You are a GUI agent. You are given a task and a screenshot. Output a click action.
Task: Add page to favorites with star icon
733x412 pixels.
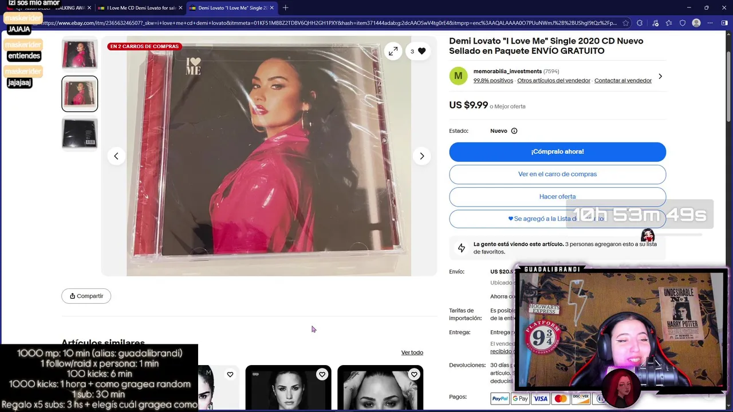[625, 23]
